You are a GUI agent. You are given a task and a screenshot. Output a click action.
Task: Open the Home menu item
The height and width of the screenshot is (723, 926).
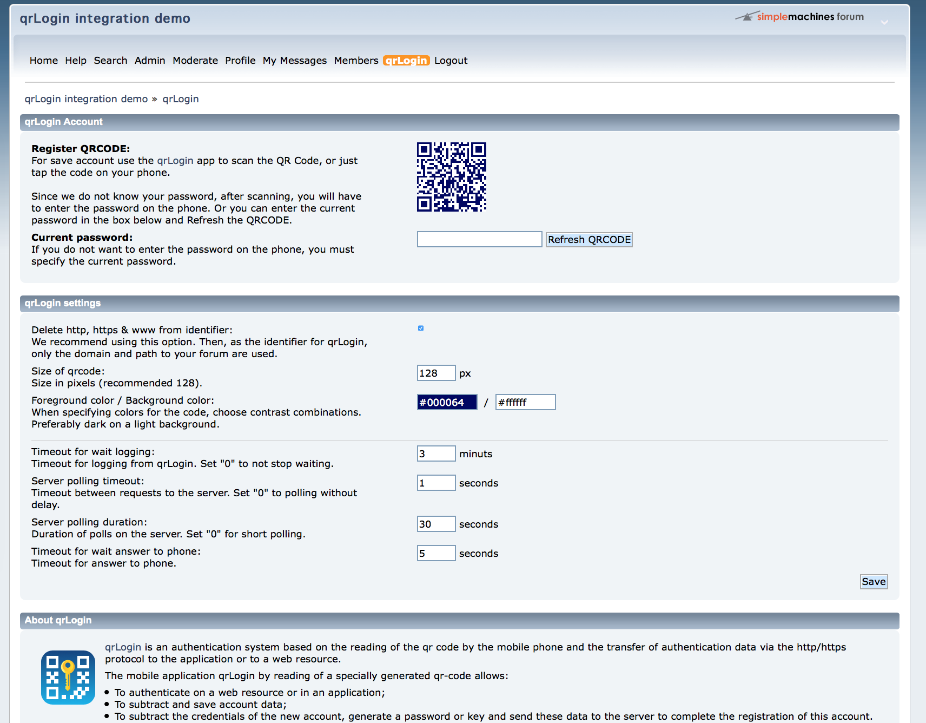click(x=44, y=61)
